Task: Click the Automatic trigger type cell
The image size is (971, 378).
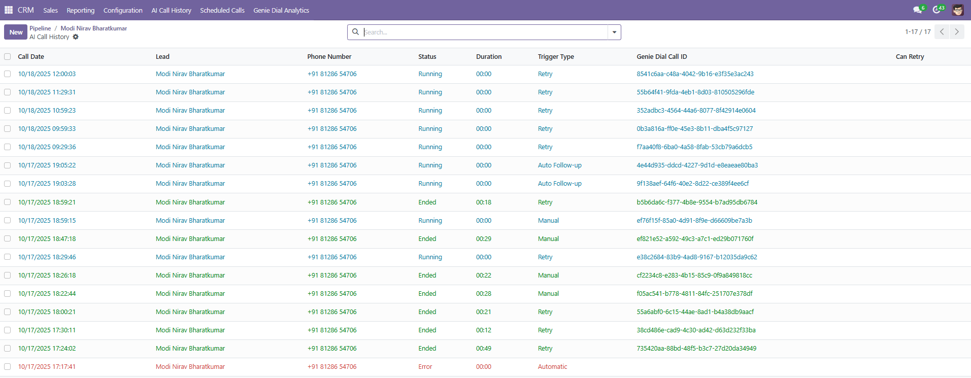Action: [552, 366]
